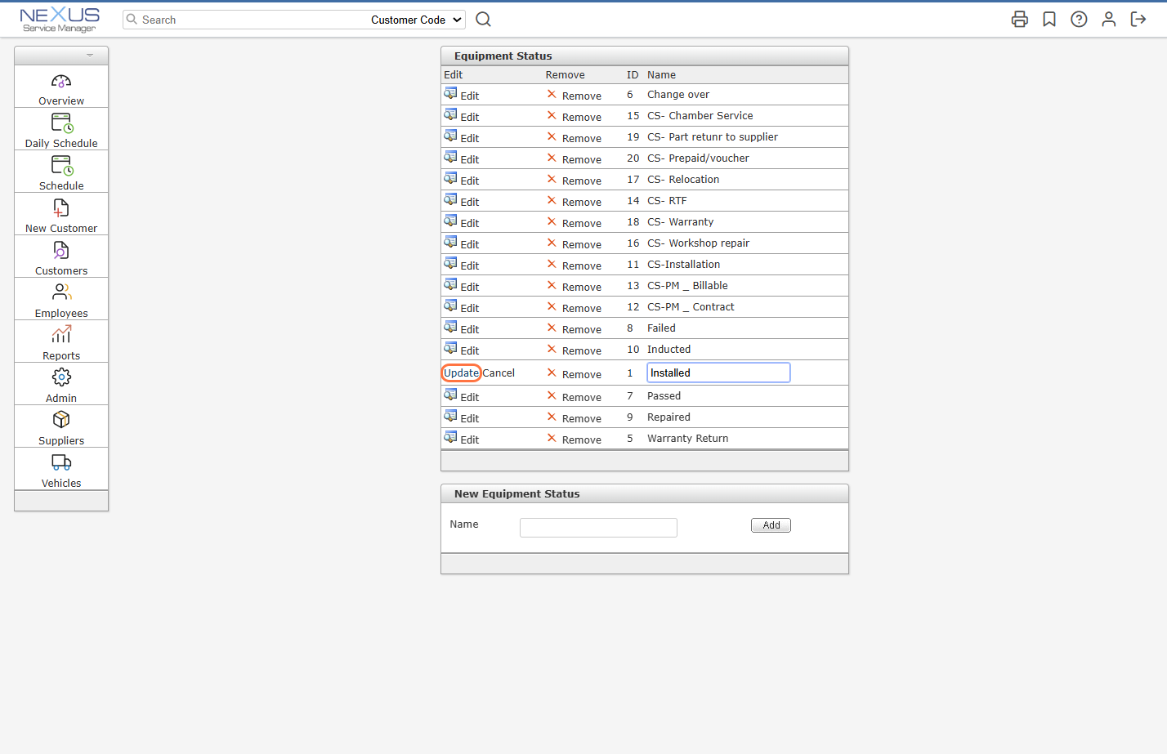Open Vehicles in the sidebar
1167x754 pixels.
coord(61,469)
